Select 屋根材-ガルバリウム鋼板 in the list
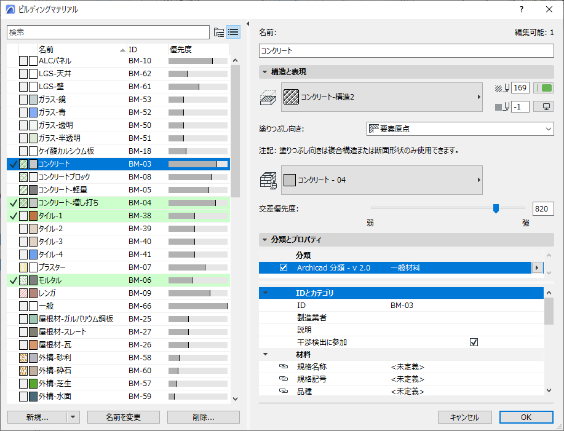This screenshot has height=431, width=564. 118,319
